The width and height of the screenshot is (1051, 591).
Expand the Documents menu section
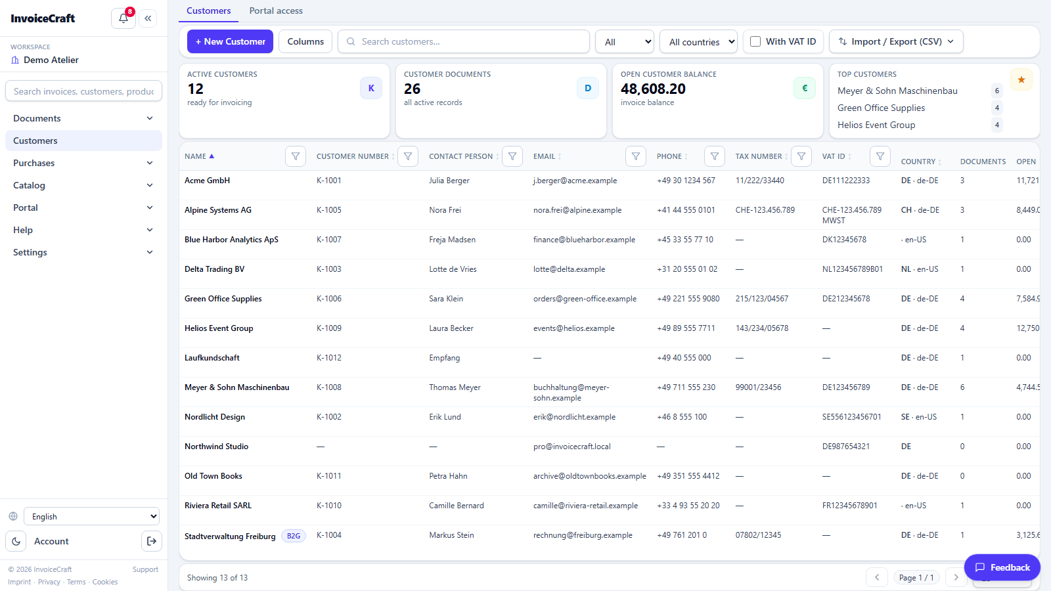(x=83, y=118)
